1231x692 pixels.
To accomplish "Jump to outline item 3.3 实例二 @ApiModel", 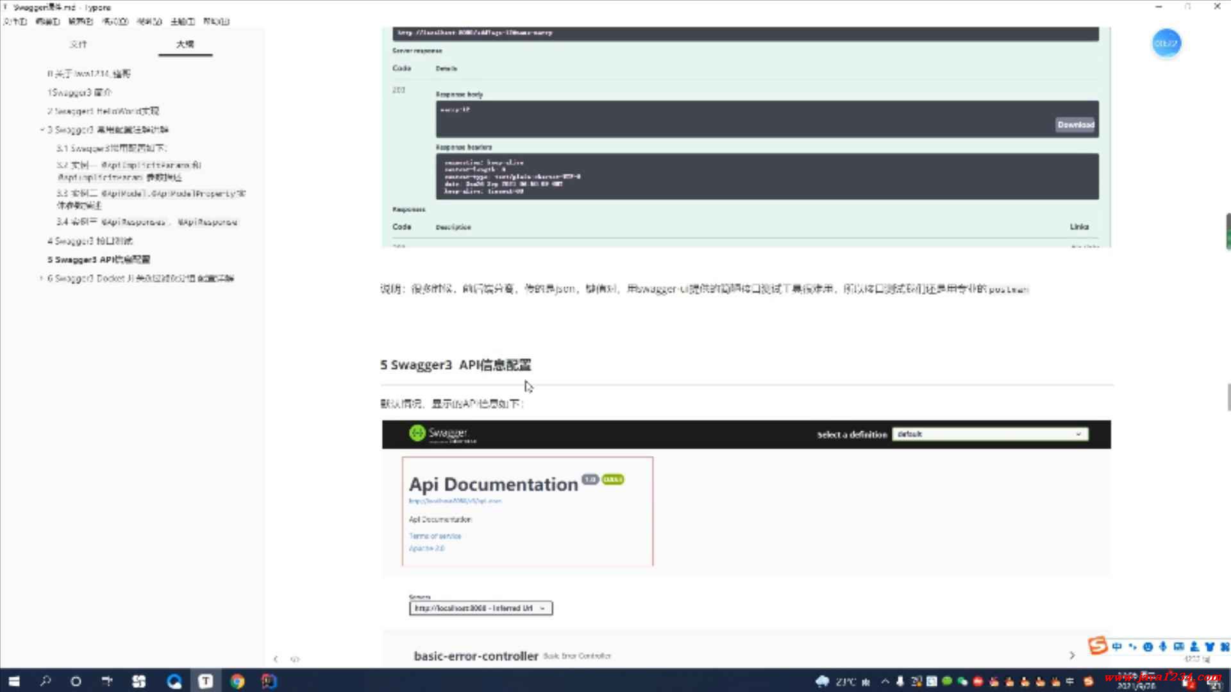I will tap(151, 199).
